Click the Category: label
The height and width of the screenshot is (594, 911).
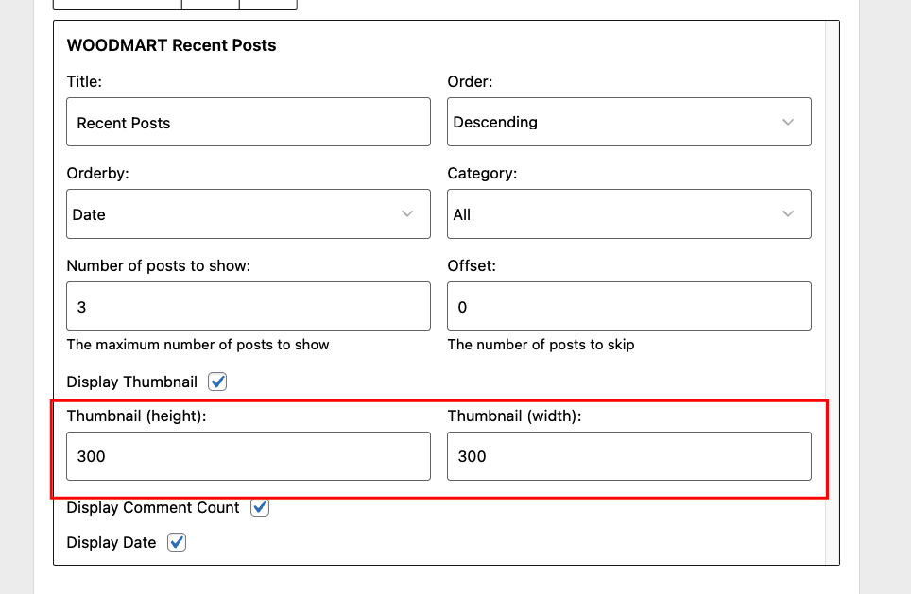[x=482, y=174]
